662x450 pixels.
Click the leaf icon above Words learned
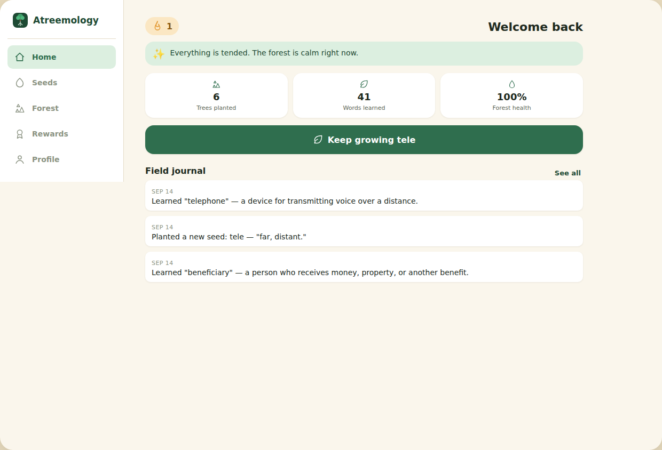[364, 84]
